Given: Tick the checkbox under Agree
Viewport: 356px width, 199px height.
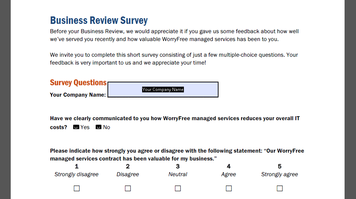Looking at the screenshot, I should tap(229, 188).
